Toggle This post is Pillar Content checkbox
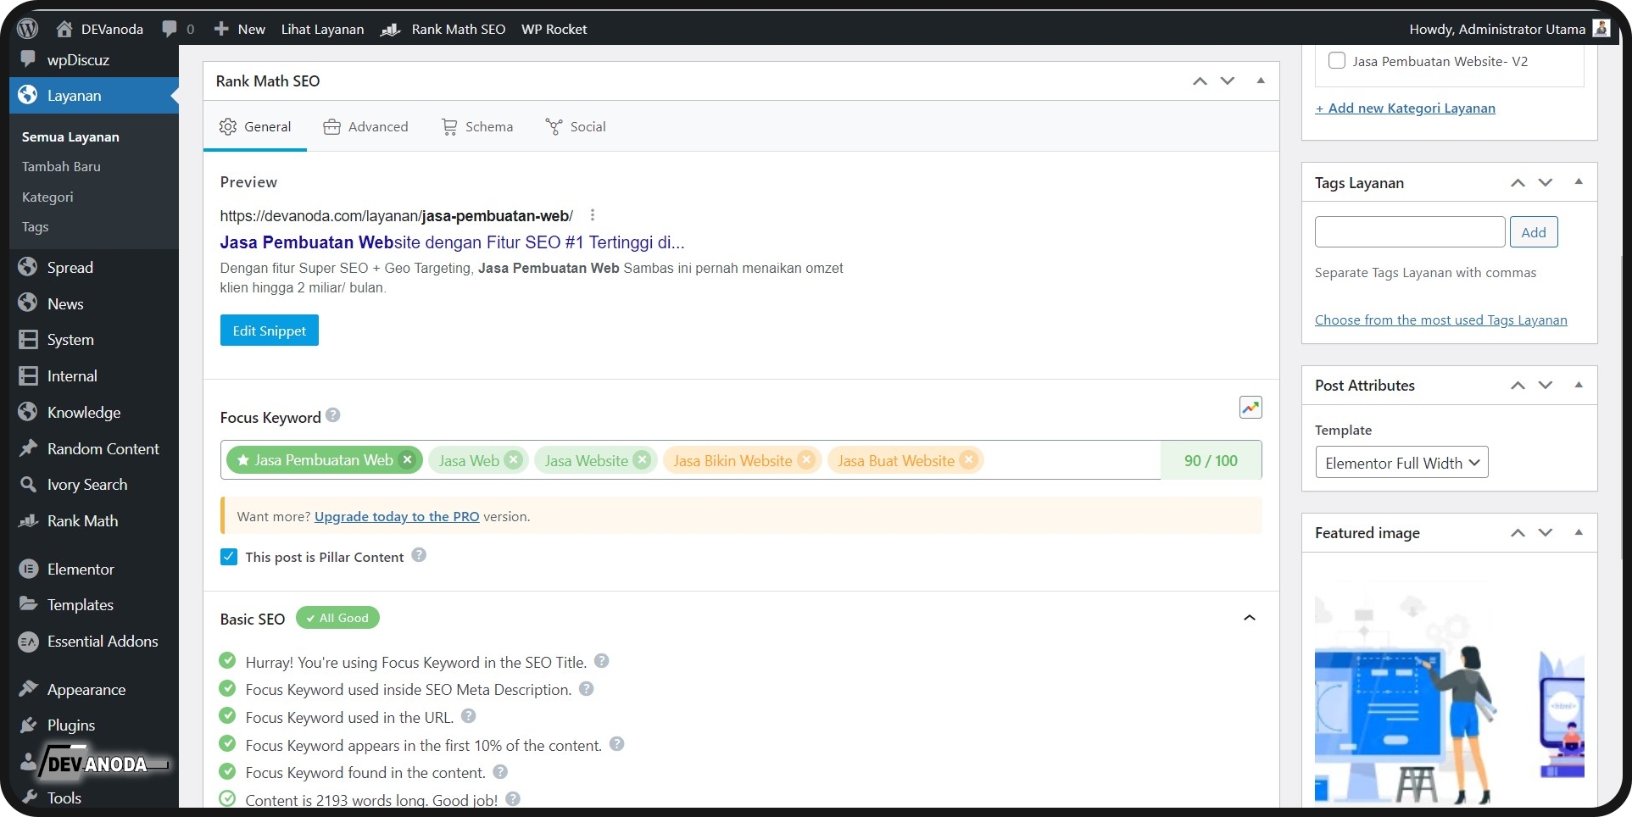Image resolution: width=1632 pixels, height=817 pixels. click(x=229, y=557)
